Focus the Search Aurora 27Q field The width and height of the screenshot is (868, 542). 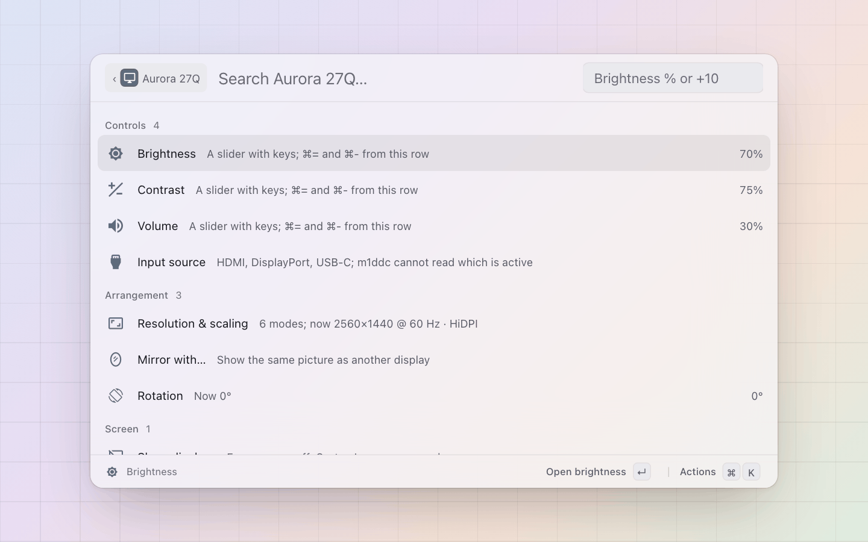[395, 78]
